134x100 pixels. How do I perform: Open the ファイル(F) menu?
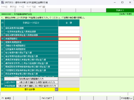[4, 7]
